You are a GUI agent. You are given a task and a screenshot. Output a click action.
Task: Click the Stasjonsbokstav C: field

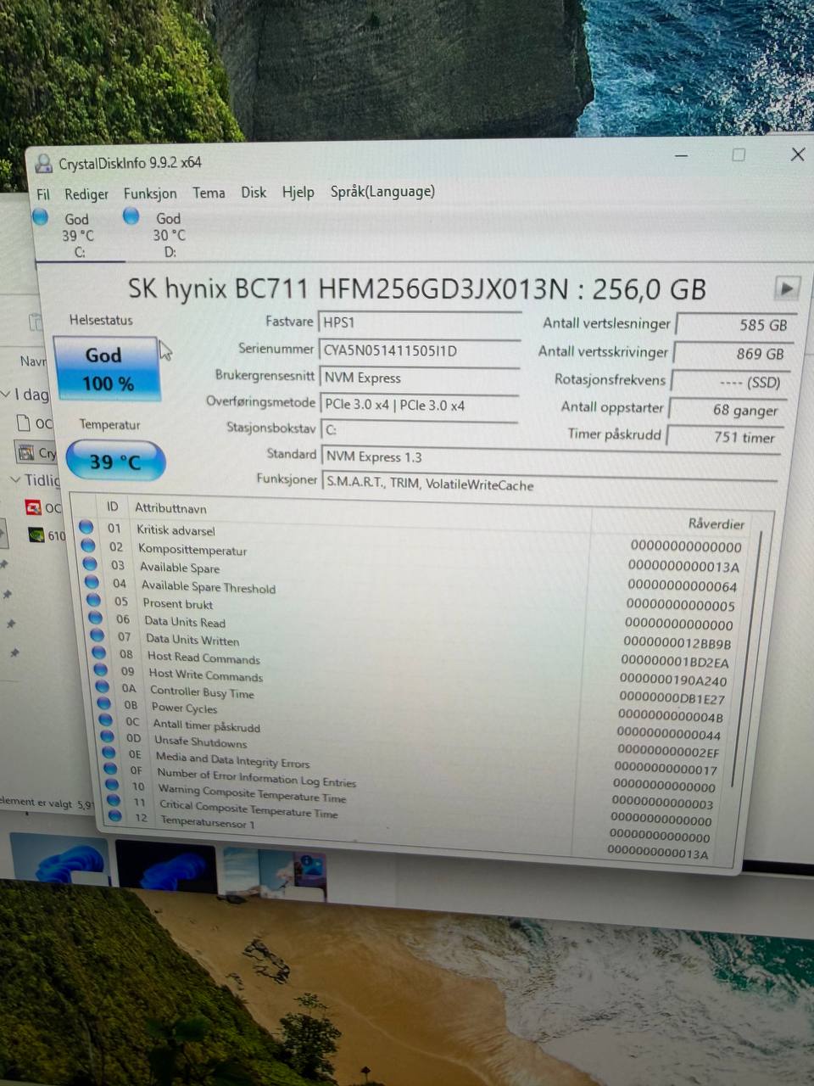tap(419, 429)
